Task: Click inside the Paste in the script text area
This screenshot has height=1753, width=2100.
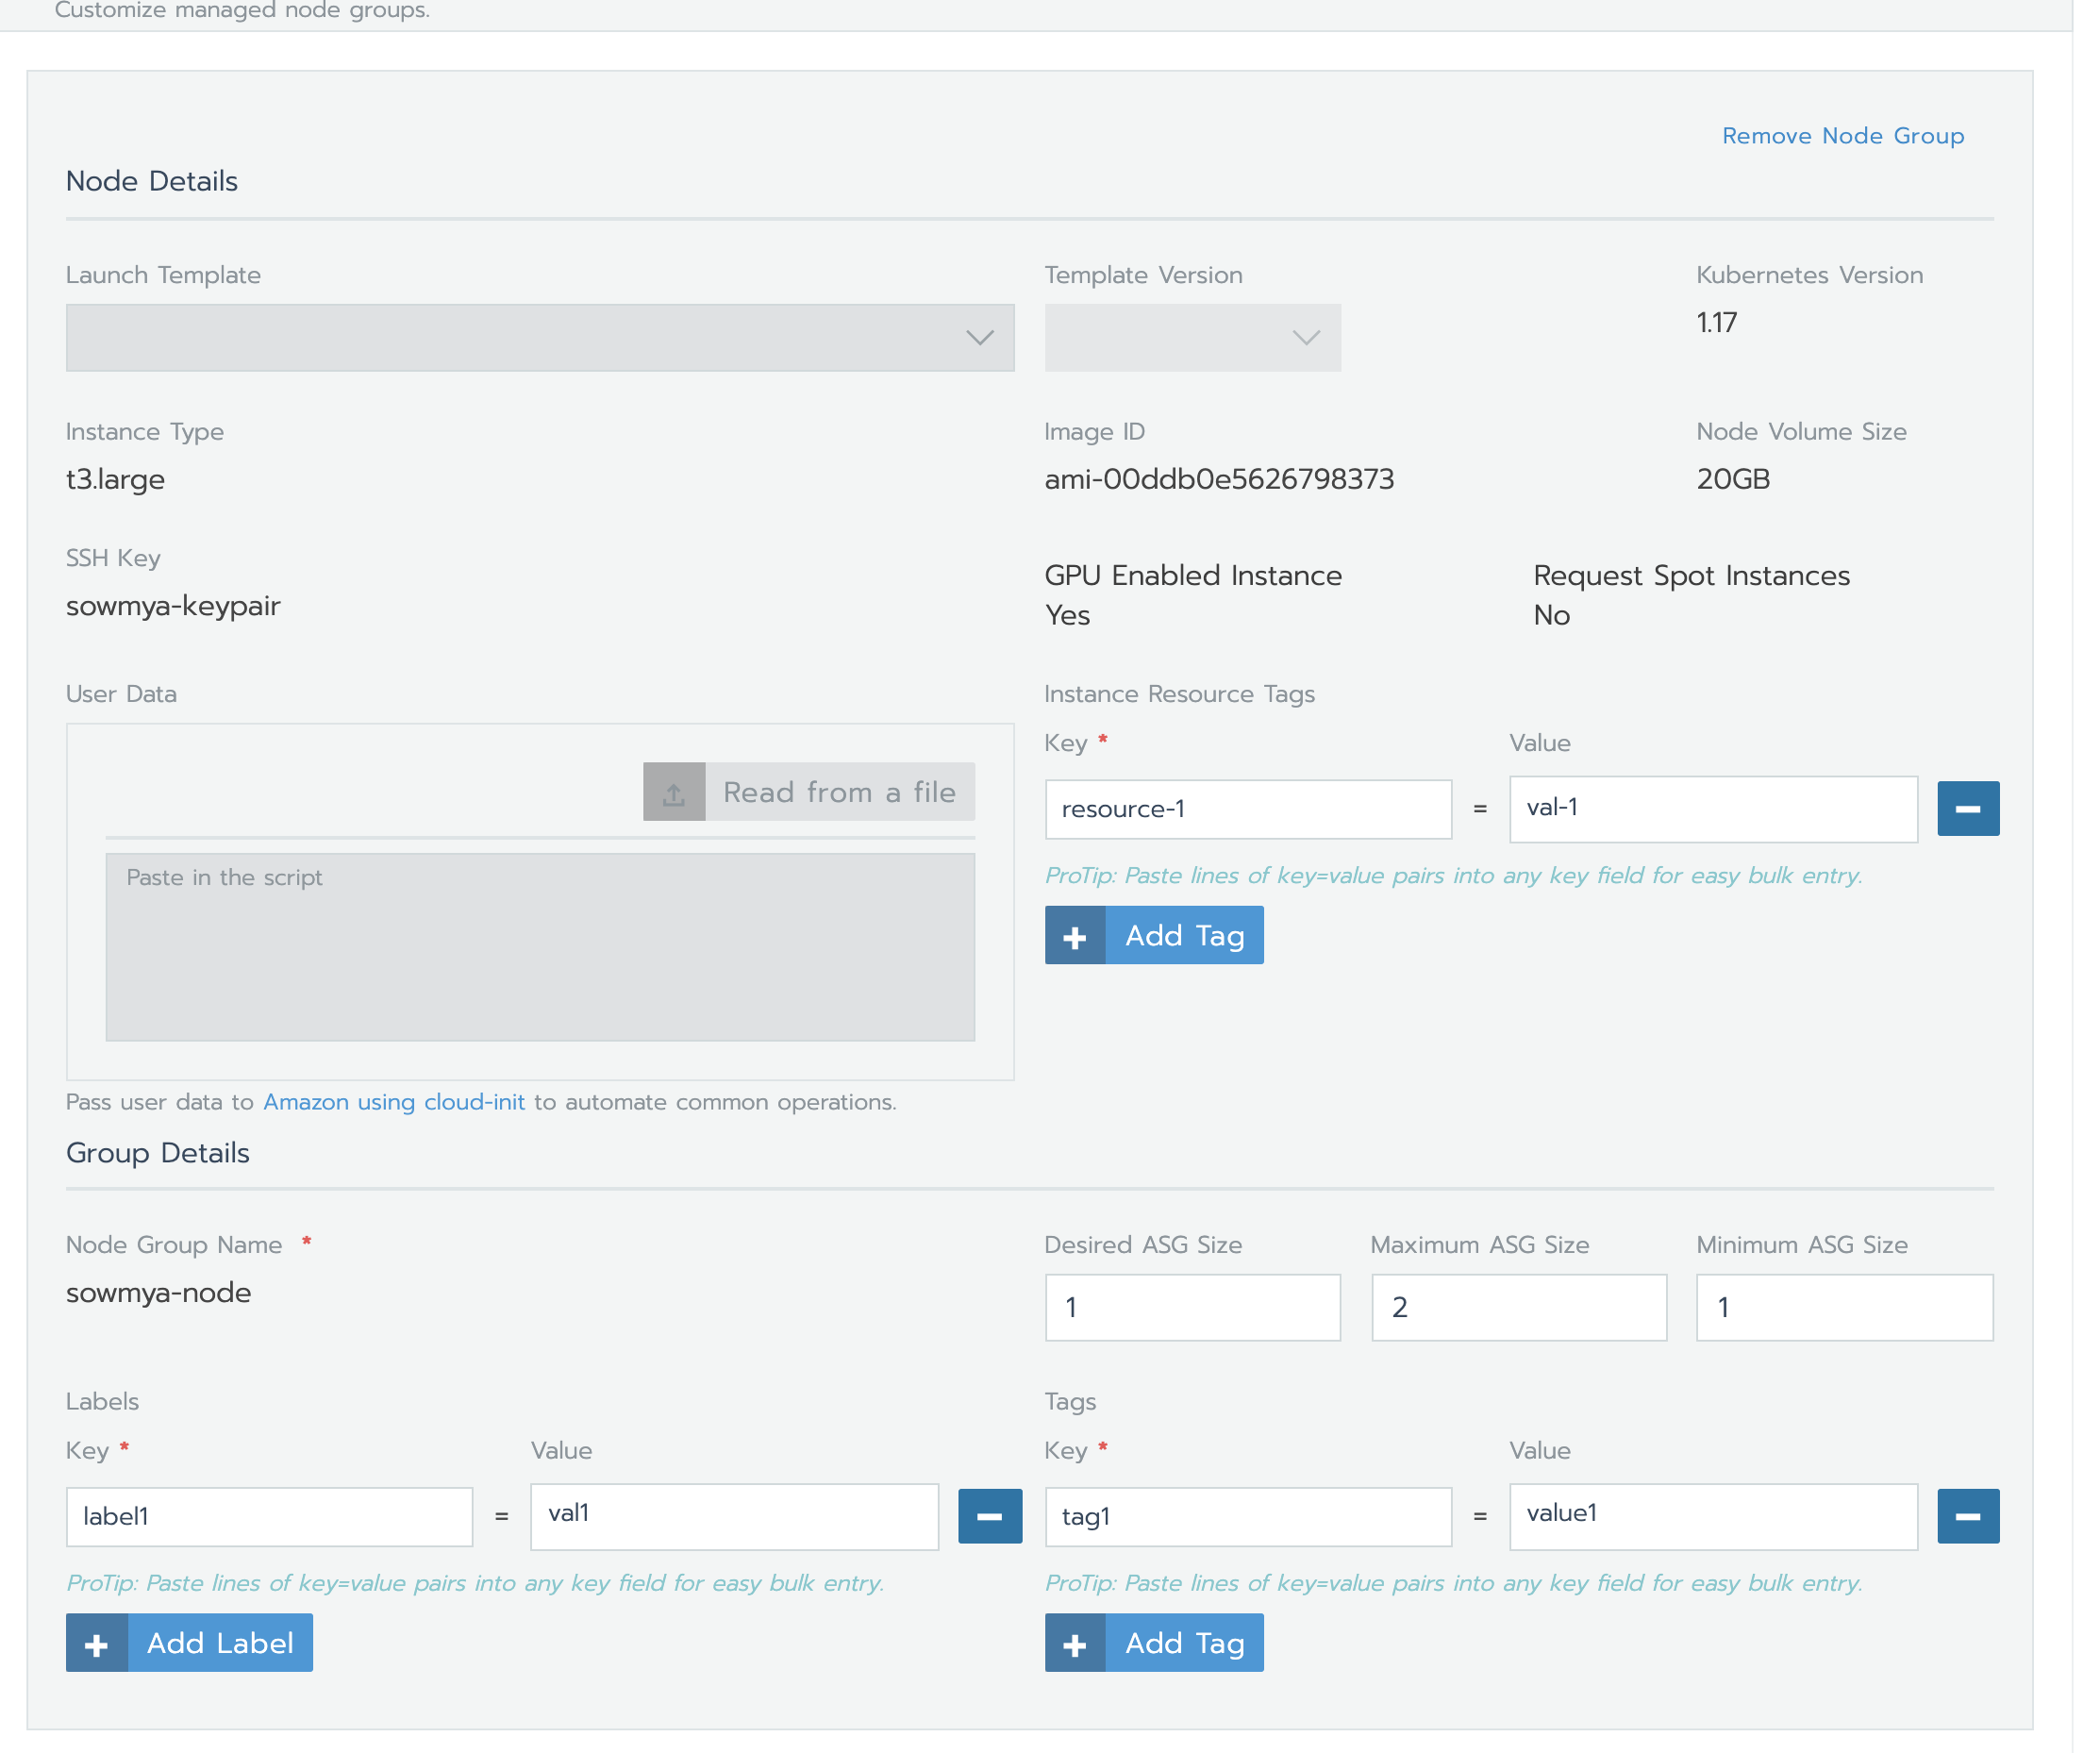Action: [x=539, y=945]
